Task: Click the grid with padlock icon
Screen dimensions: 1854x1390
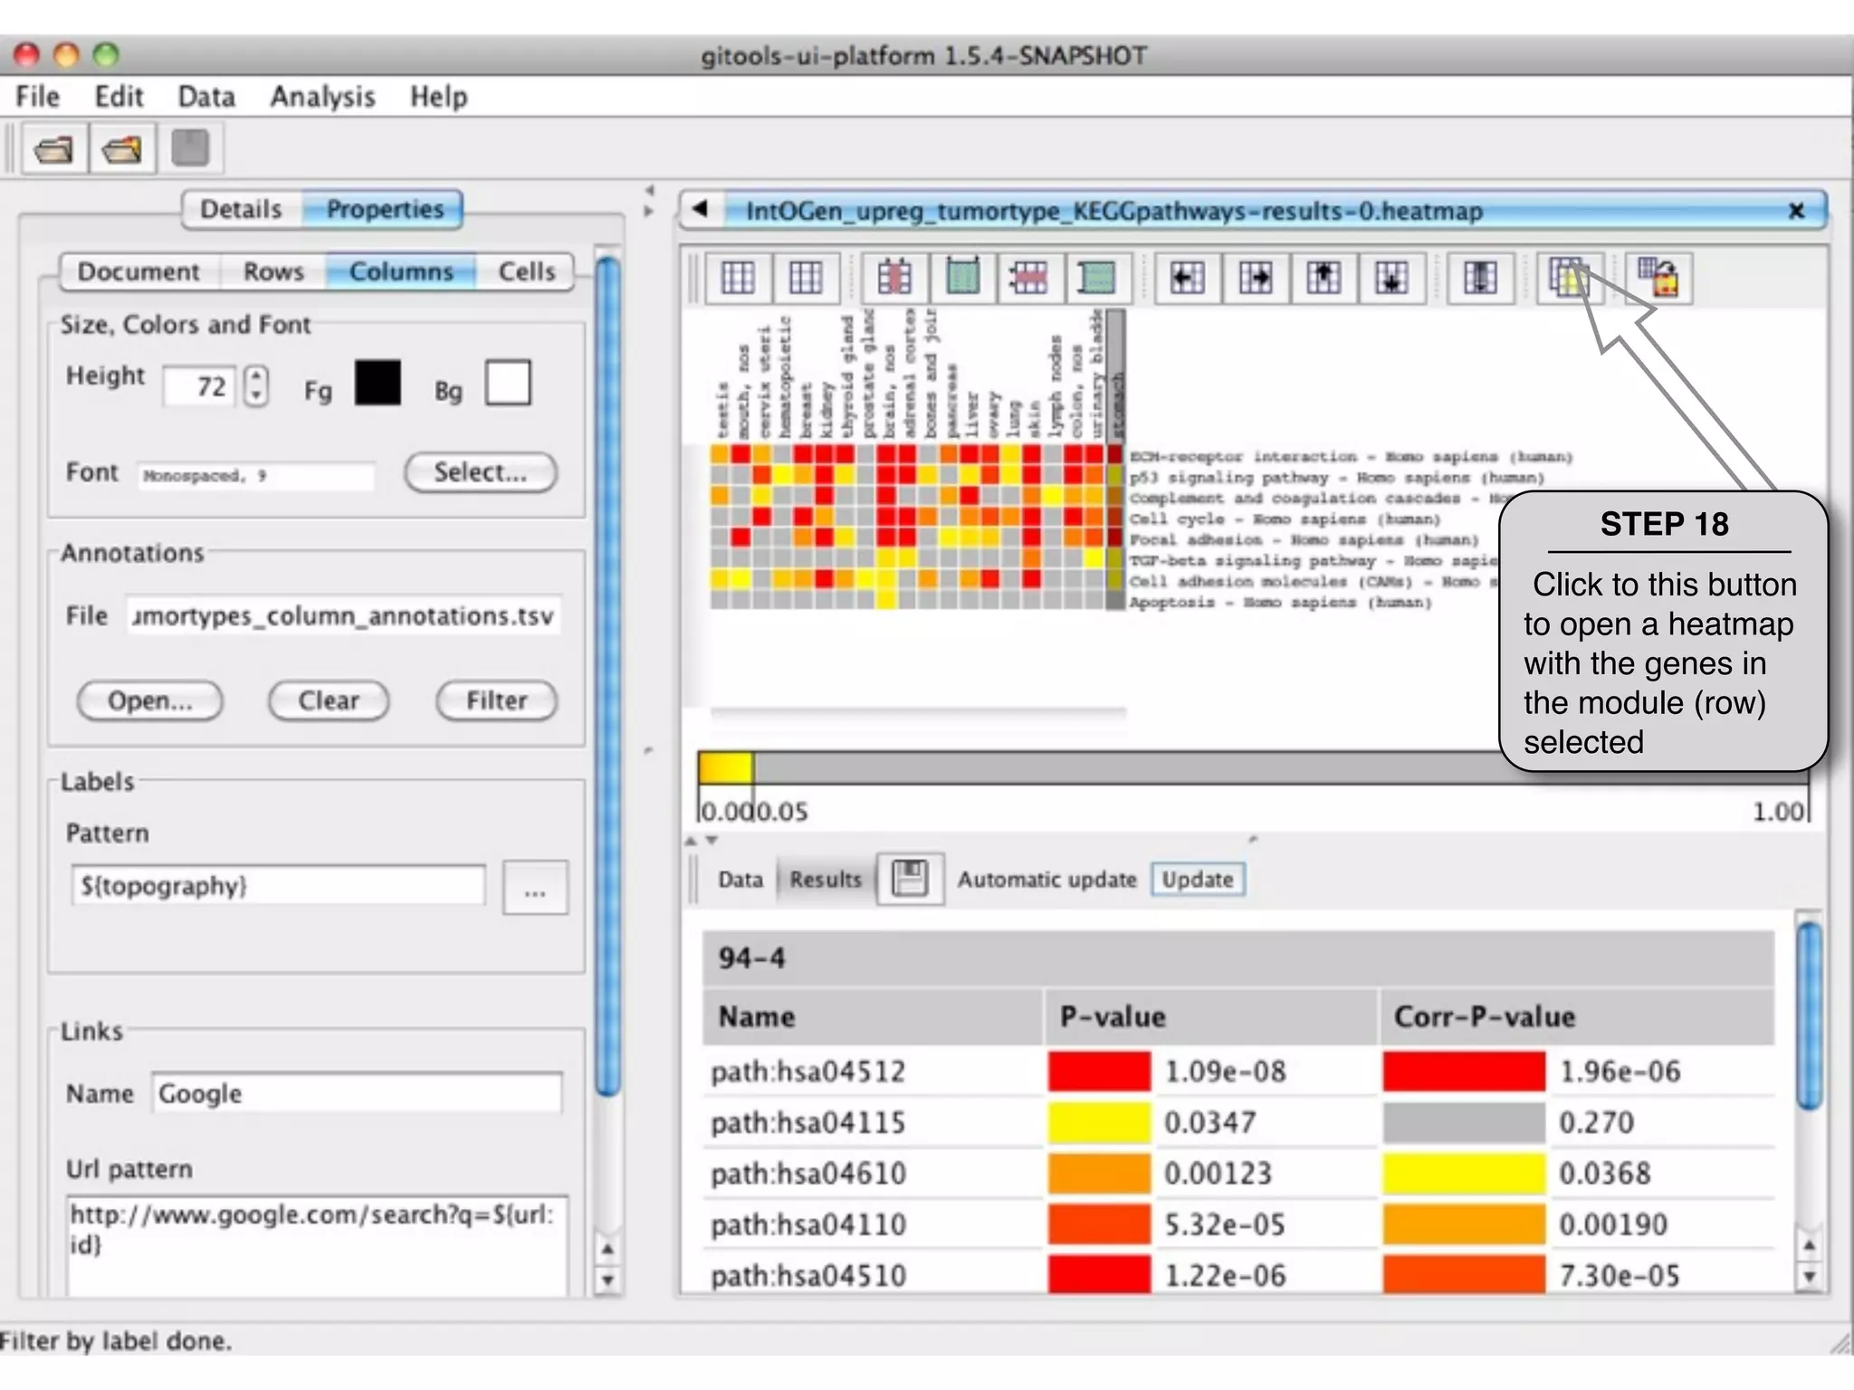Action: click(1659, 278)
